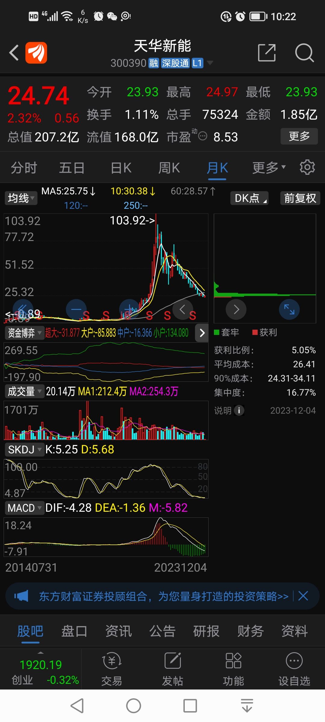
Task: Open 公告 tab
Action: point(162,631)
